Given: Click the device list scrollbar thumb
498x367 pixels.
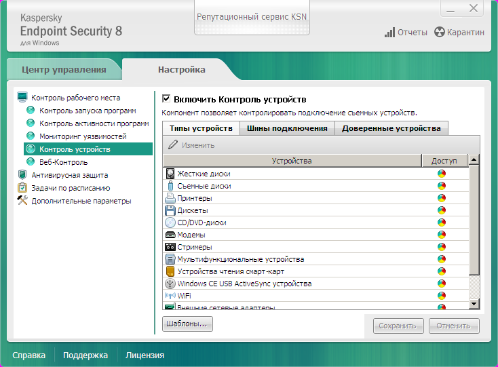Looking at the screenshot, I should (474, 220).
